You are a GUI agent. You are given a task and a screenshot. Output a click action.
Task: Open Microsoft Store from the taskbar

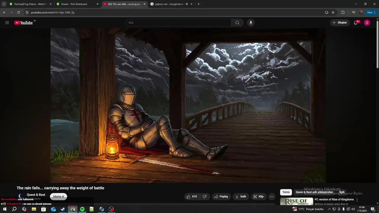pyautogui.click(x=44, y=209)
